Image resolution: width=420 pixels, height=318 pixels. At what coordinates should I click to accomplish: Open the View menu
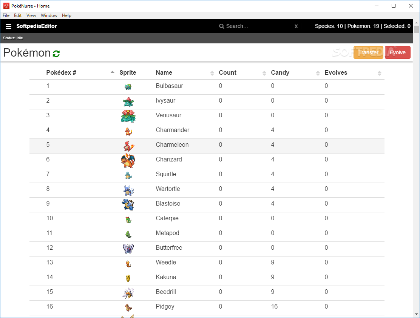[x=31, y=15]
